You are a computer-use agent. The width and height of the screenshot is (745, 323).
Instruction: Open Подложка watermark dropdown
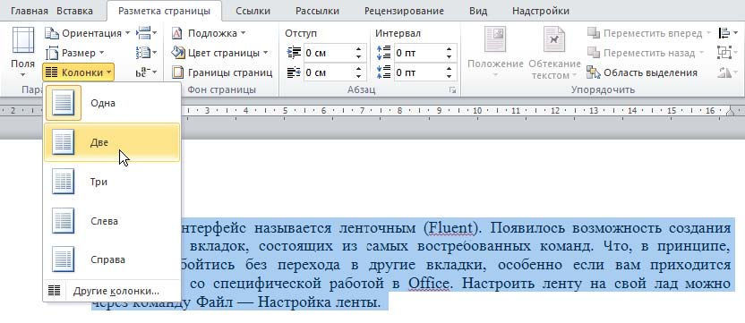click(x=209, y=33)
